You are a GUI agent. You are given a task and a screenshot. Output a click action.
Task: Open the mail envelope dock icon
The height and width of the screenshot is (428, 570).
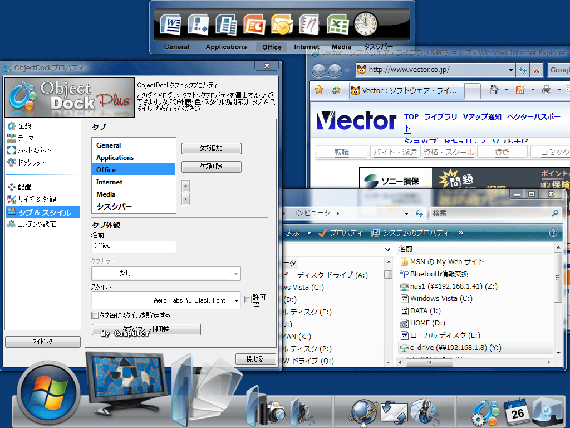click(394, 412)
